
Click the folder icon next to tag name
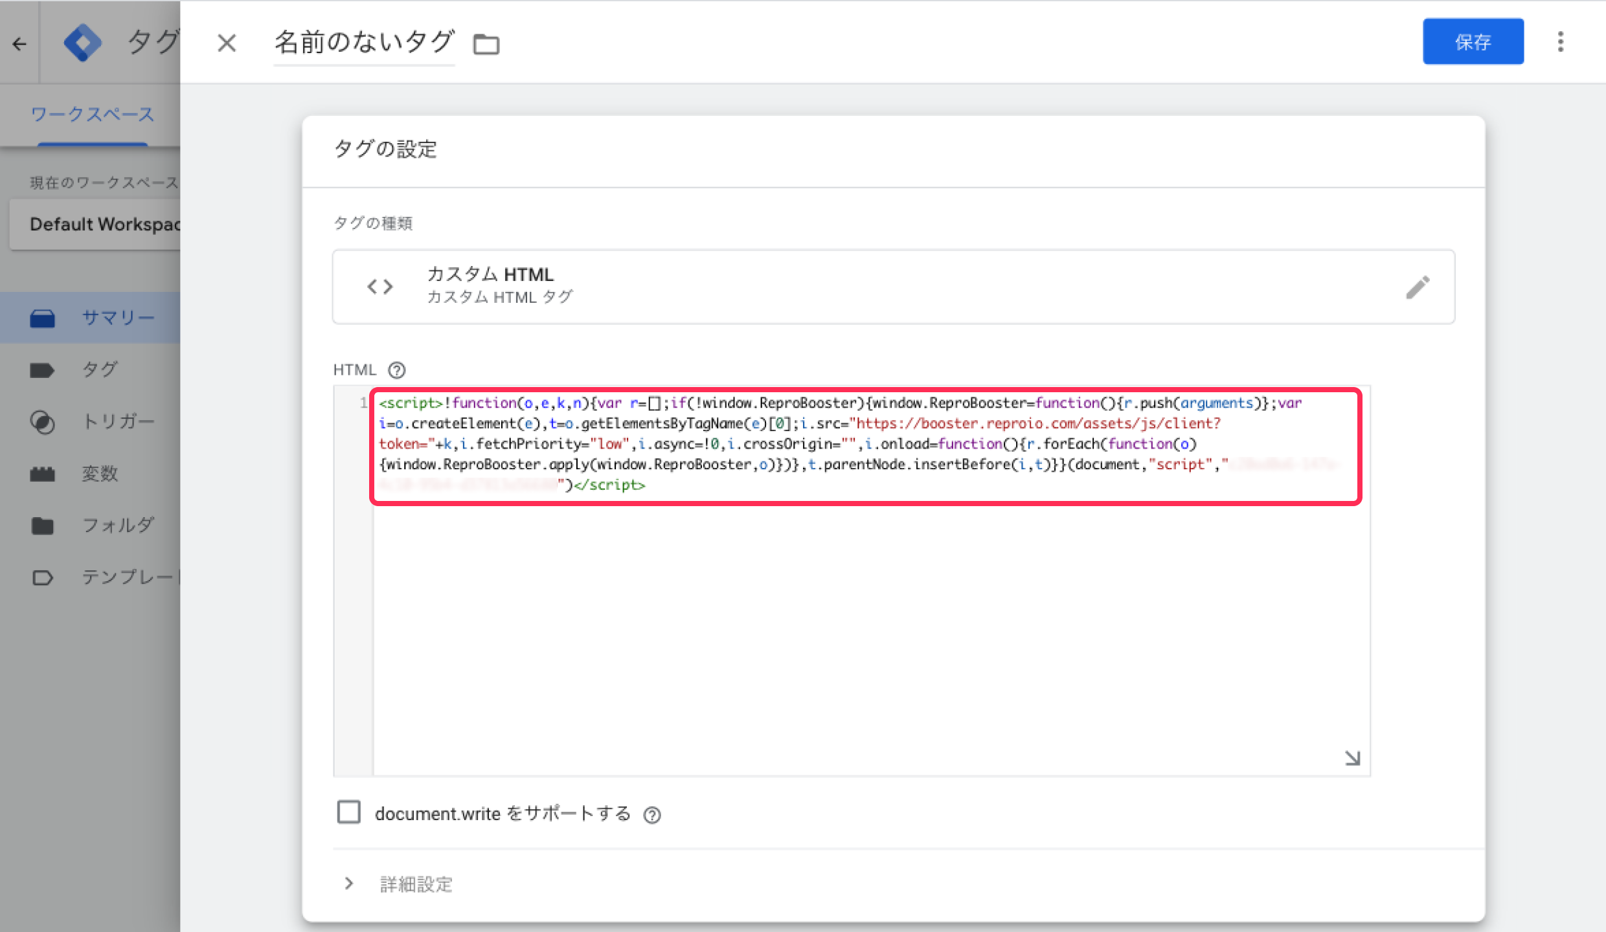[x=486, y=44]
